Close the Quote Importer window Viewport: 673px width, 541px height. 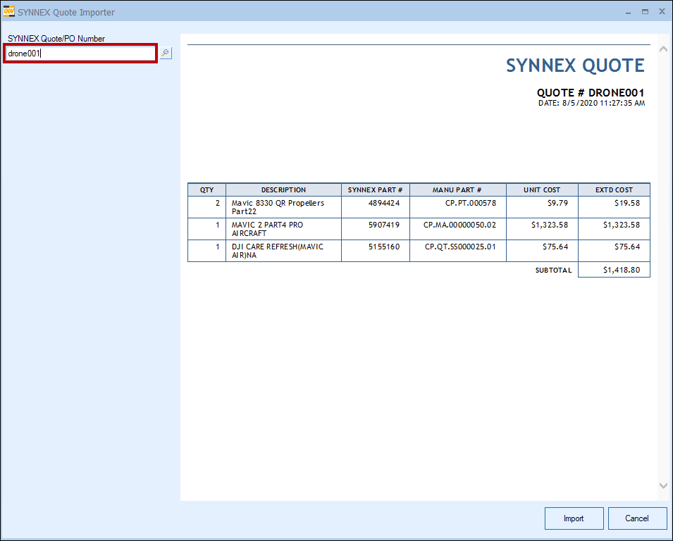pos(662,12)
